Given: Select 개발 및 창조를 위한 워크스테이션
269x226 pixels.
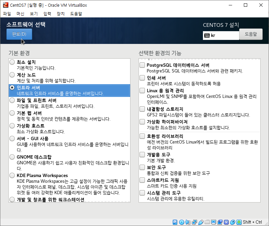Looking at the screenshot, I should [x=12, y=200].
